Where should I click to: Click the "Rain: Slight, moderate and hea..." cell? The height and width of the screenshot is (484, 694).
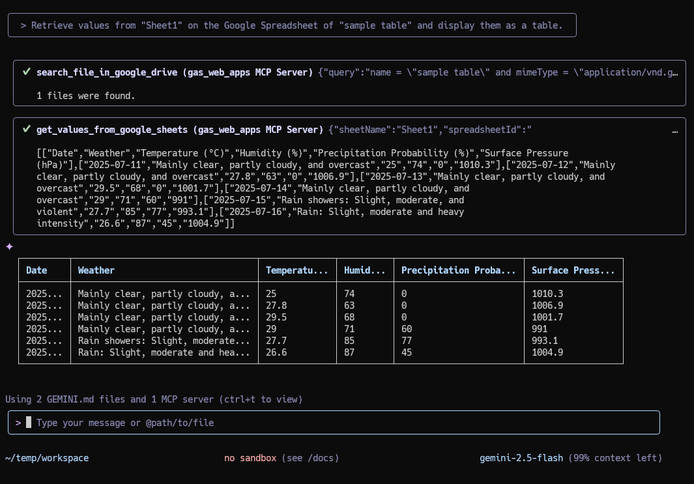coord(164,352)
